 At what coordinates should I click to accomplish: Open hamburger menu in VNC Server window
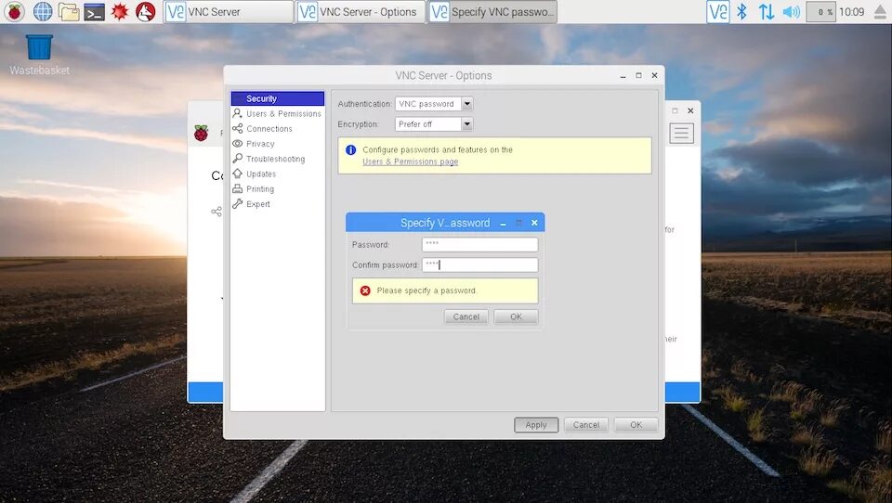(x=681, y=133)
